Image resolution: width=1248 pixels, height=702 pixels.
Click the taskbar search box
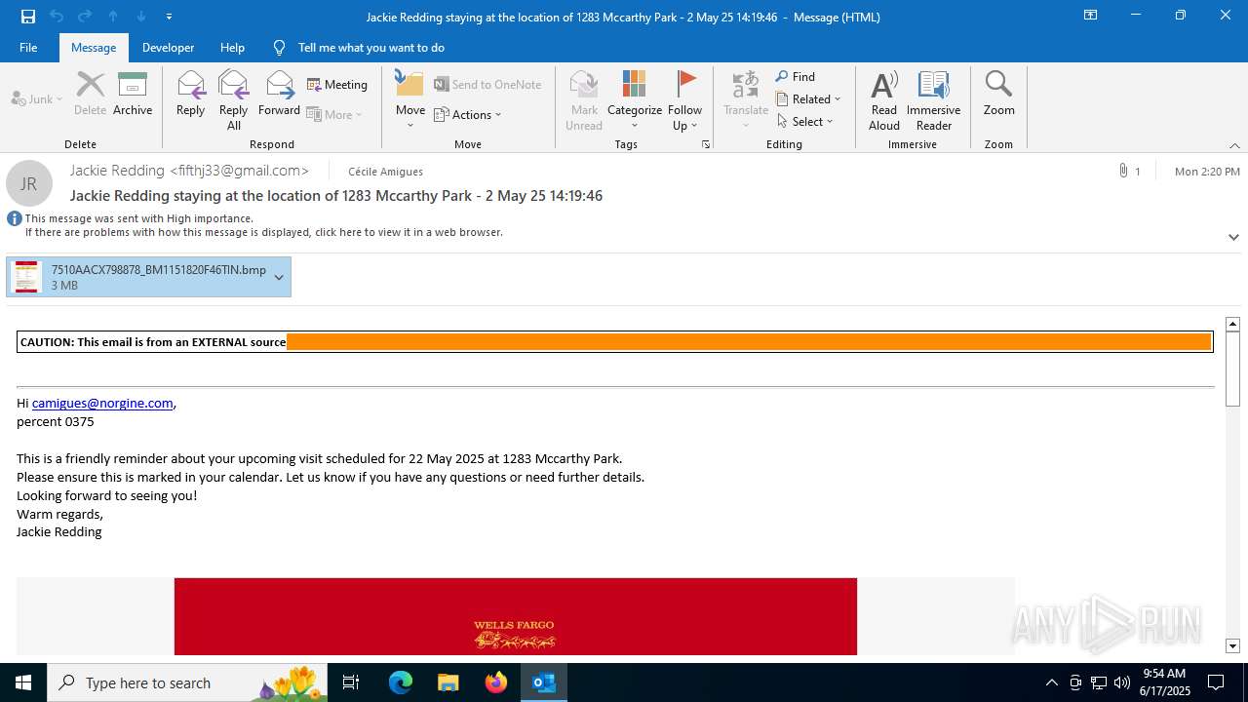point(187,682)
